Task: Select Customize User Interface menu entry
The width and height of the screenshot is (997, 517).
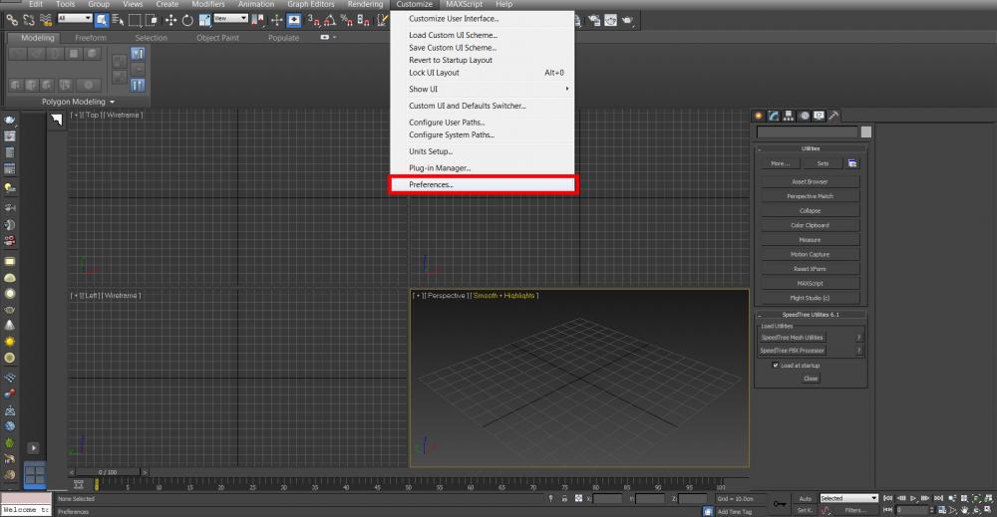Action: pyautogui.click(x=483, y=19)
